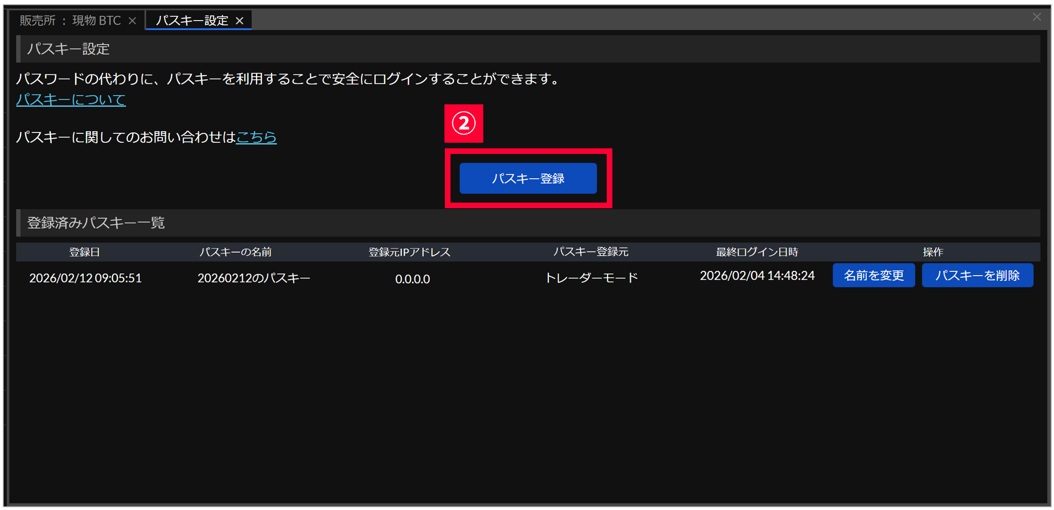Click the パスキー登録 button
The image size is (1054, 510).
(x=528, y=178)
